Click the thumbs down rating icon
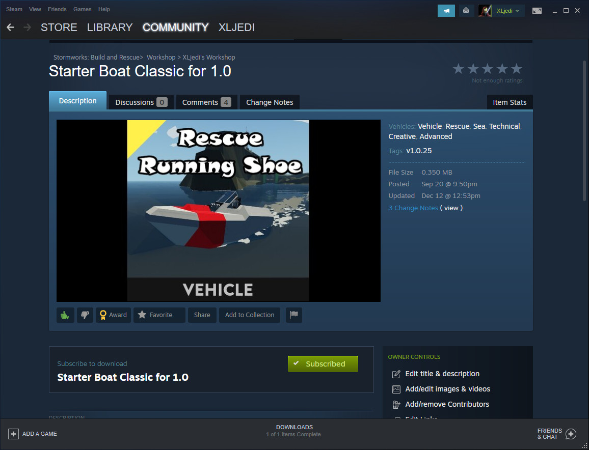 [x=85, y=315]
